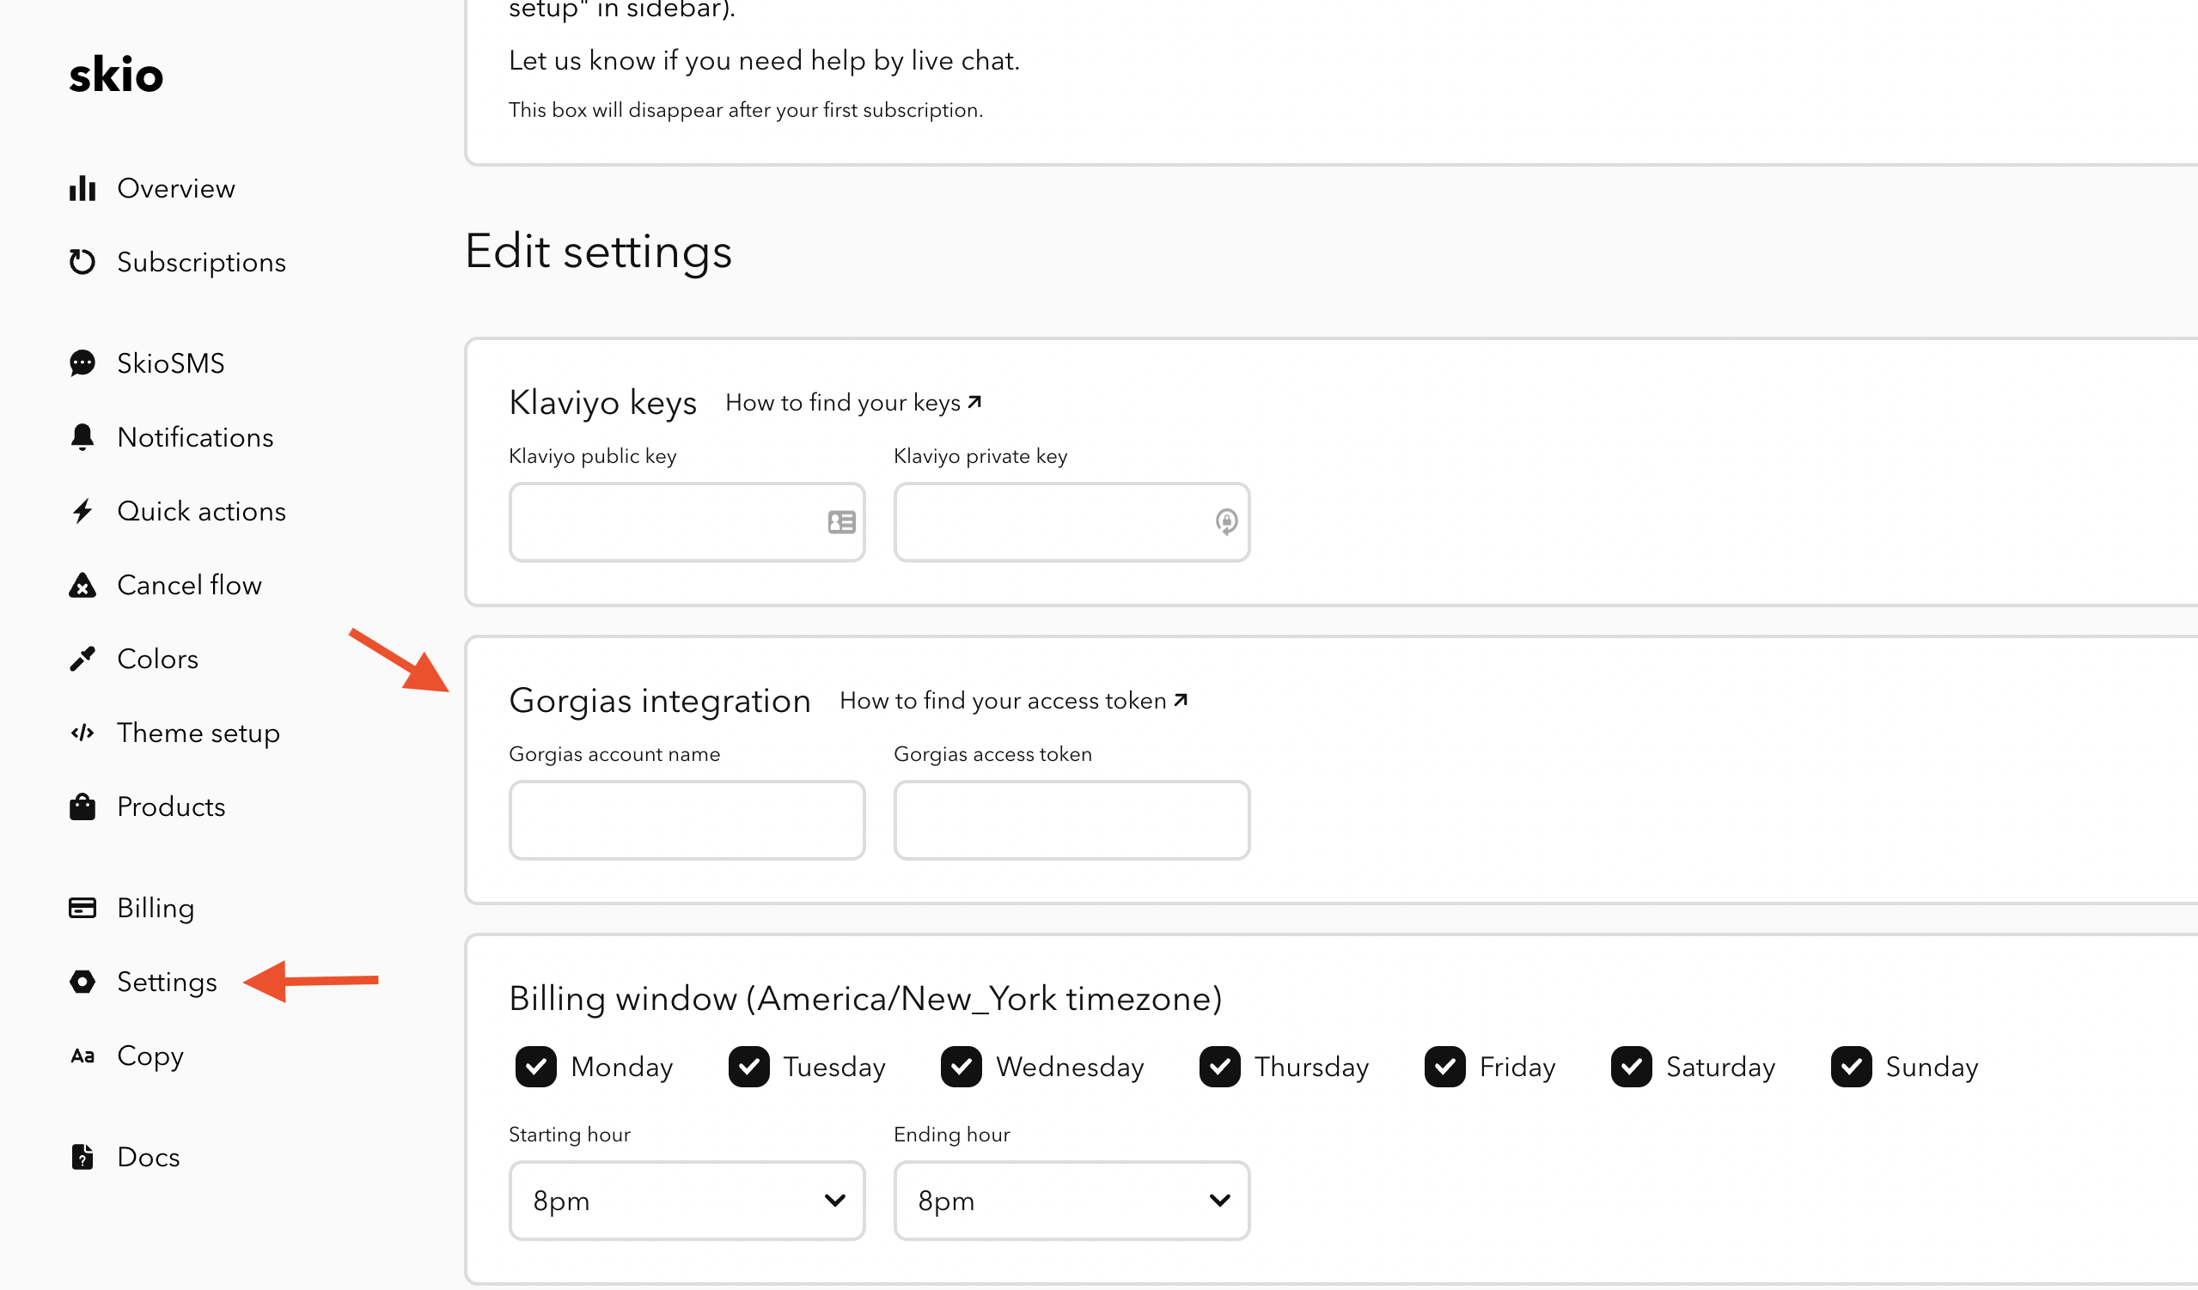Click the 'Gorgias integration' section title
Viewport: 2198px width, 1290px height.
(660, 701)
